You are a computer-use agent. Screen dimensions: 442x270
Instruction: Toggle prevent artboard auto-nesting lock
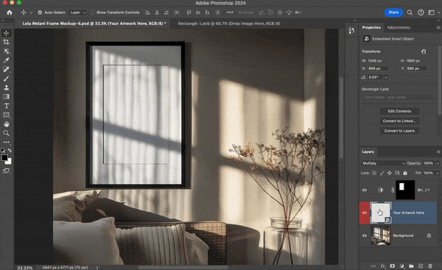pyautogui.click(x=398, y=173)
